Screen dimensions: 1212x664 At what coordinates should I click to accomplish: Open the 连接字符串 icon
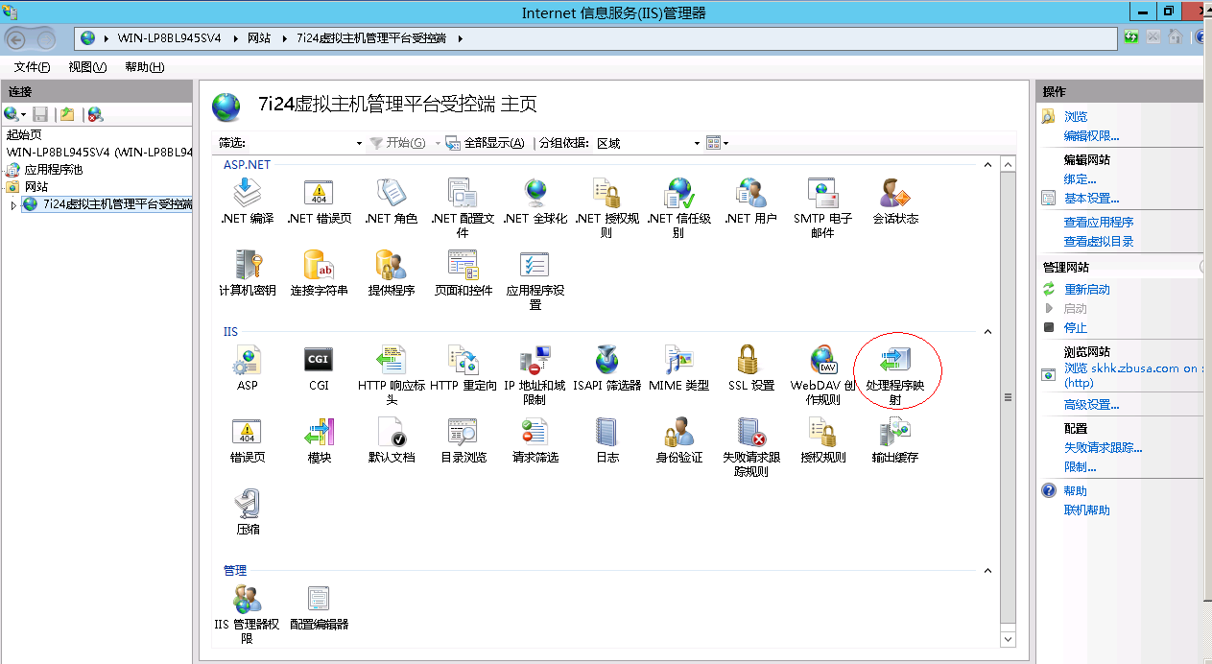[319, 265]
